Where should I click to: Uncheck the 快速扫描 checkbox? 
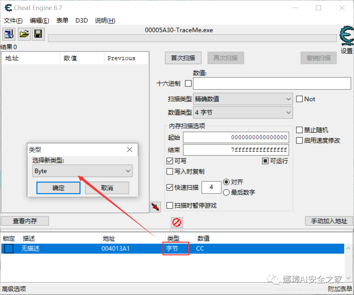pyautogui.click(x=169, y=187)
